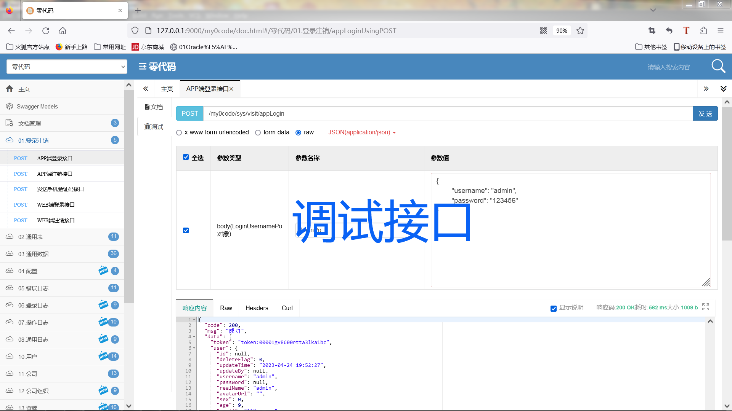This screenshot has height=411, width=732.
Task: Collapse JSON line 4 data fold arrow
Action: click(x=194, y=337)
